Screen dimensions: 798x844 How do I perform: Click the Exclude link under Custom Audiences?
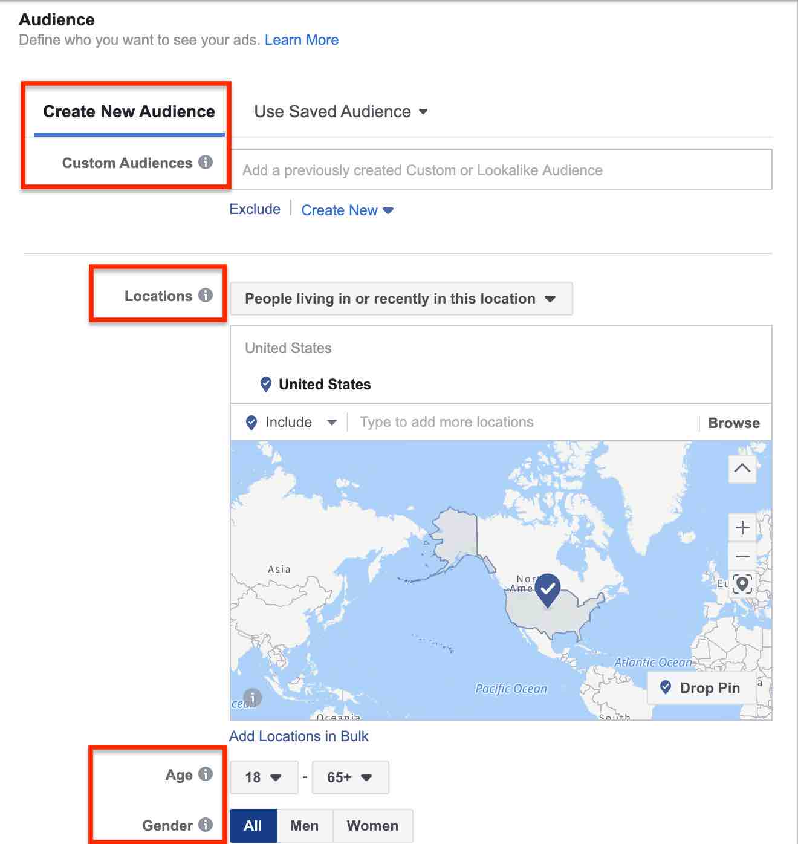[x=255, y=209]
